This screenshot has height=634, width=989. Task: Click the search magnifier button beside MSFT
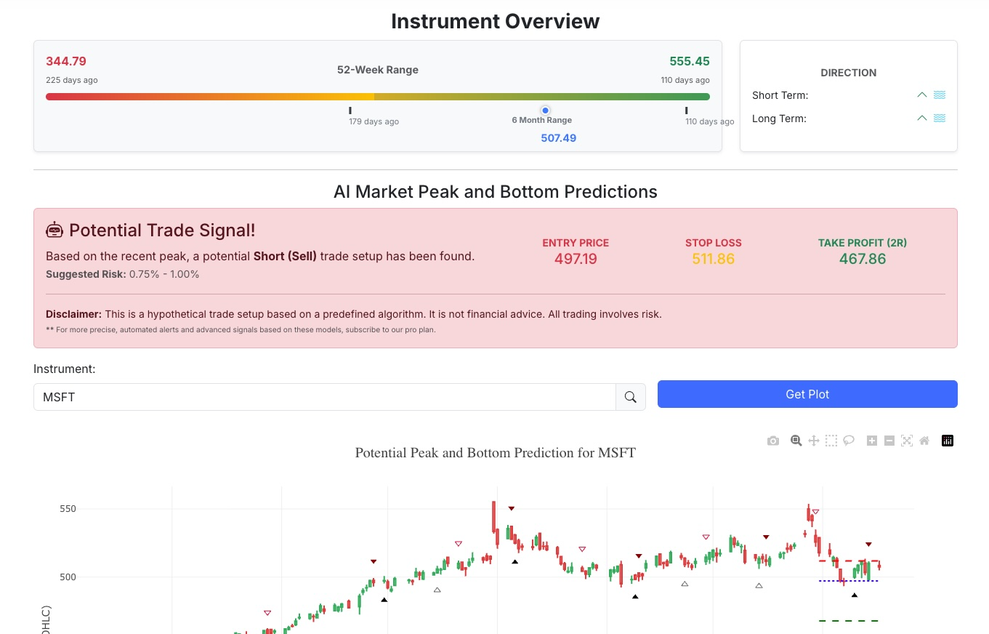click(631, 397)
